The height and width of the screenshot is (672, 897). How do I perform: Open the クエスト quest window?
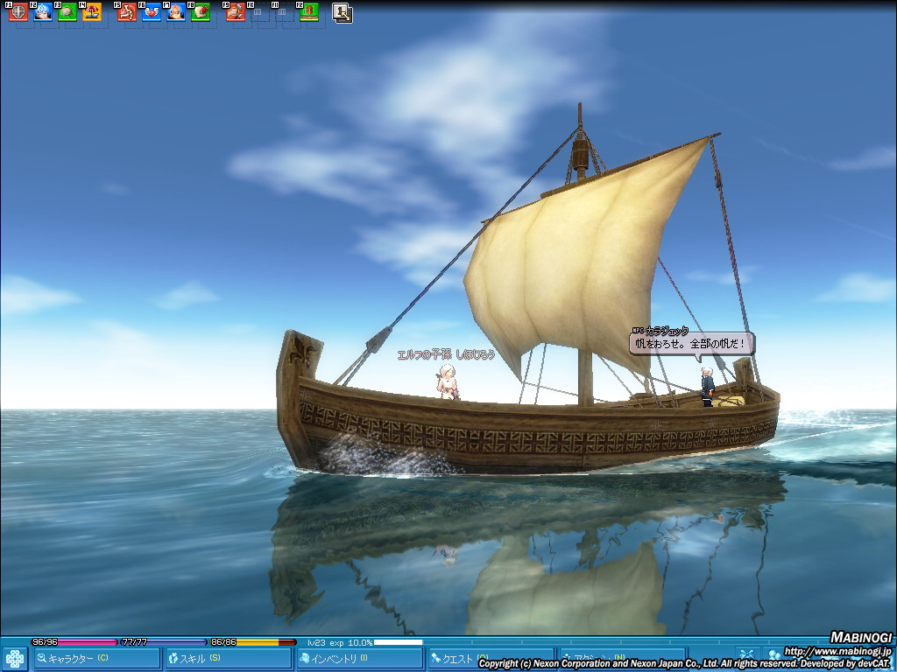[491, 659]
